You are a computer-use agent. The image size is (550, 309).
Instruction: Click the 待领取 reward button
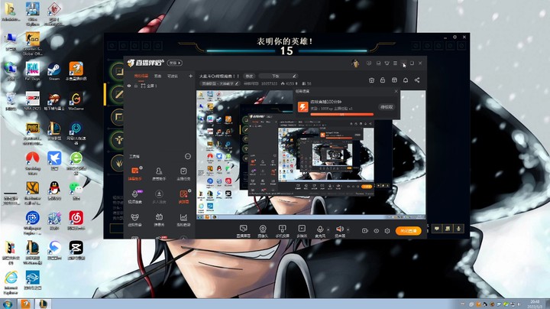pos(387,107)
